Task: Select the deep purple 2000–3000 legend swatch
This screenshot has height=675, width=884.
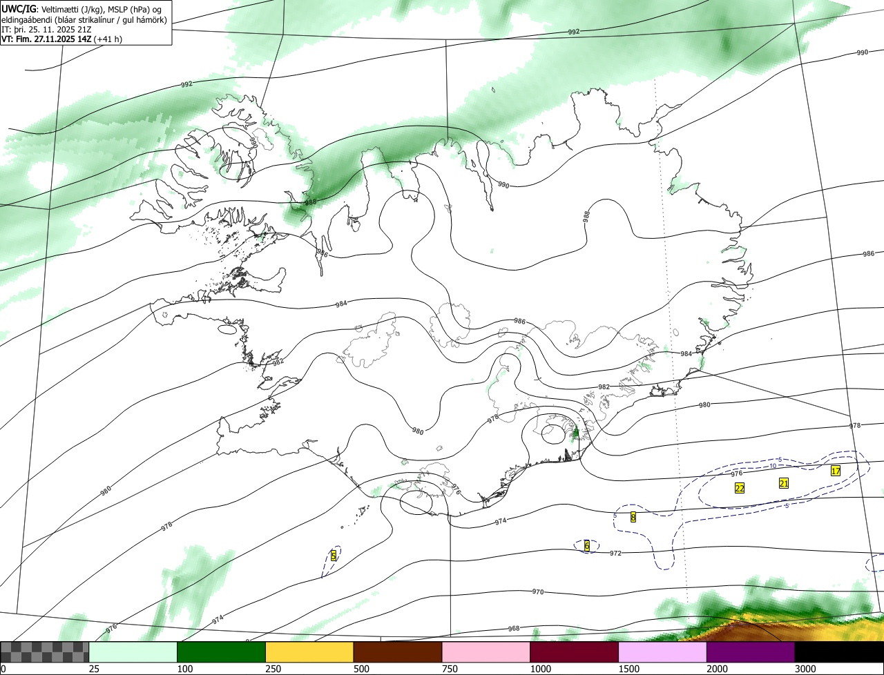Action: coord(751,652)
